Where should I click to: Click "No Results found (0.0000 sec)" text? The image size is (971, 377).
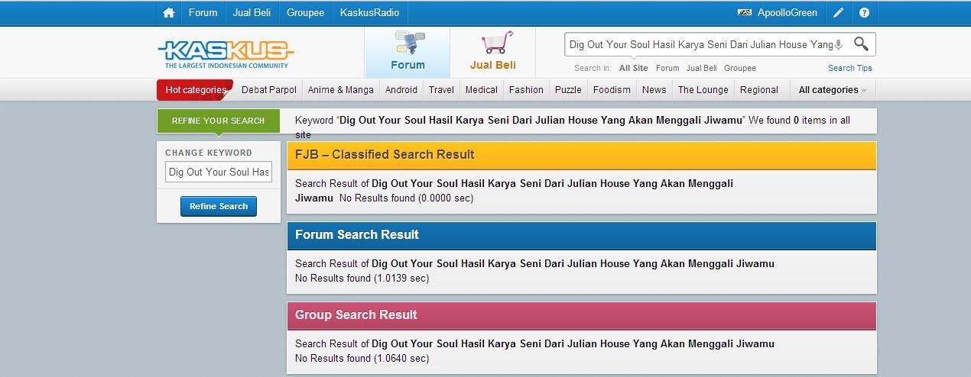coord(407,198)
